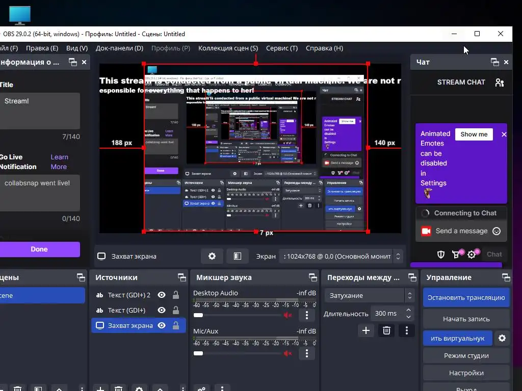Toggle visibility of Текст (GDI+) source
Image resolution: width=522 pixels, height=391 pixels.
(162, 310)
